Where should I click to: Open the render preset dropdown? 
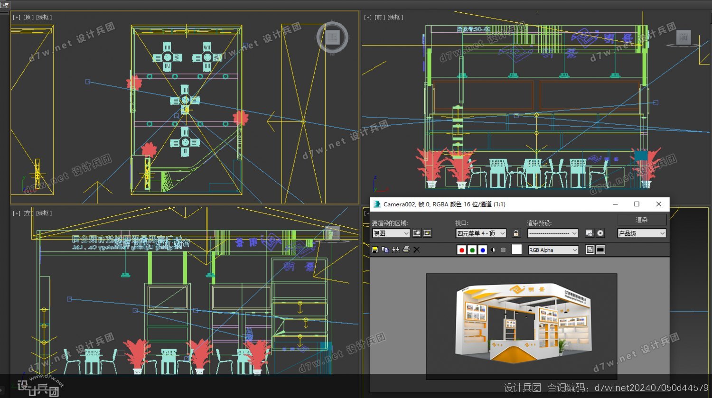(x=553, y=233)
